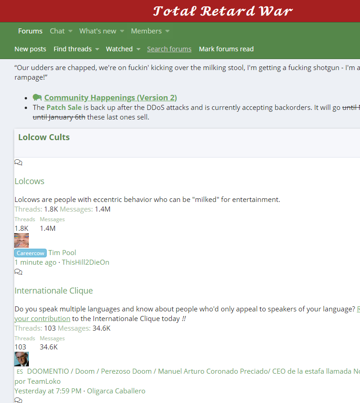This screenshot has width=360, height=403.
Task: Follow the 'your contribution' link
Action: coord(43,319)
